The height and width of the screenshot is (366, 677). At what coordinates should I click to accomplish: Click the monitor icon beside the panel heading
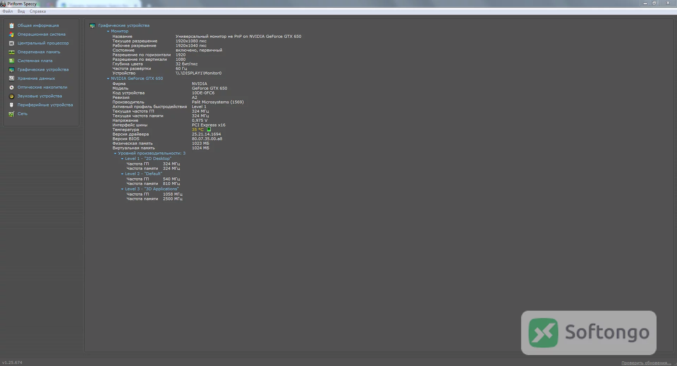click(x=92, y=26)
